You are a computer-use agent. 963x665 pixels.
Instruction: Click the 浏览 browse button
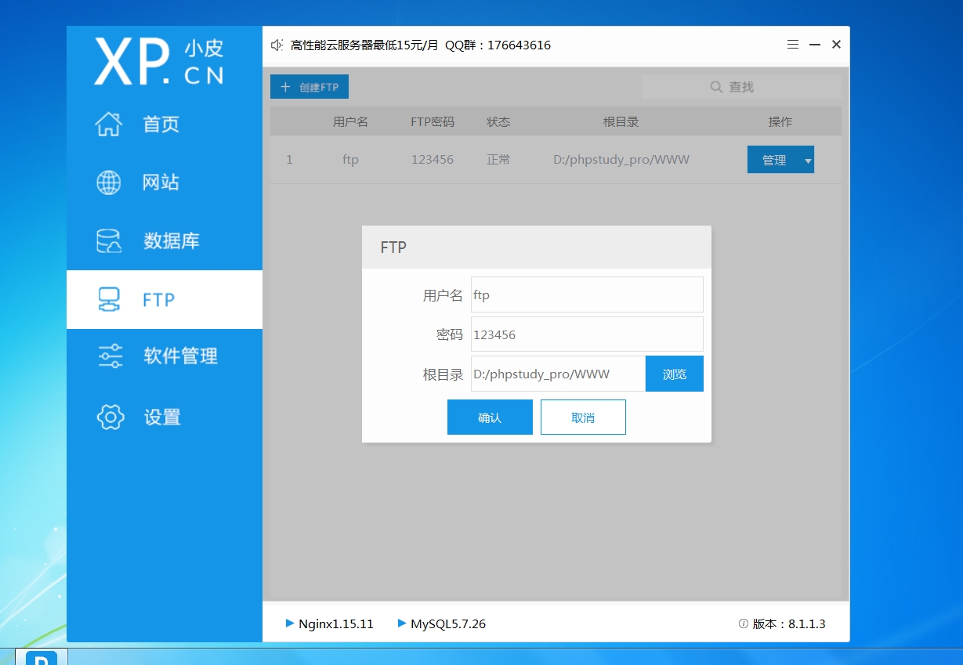675,374
